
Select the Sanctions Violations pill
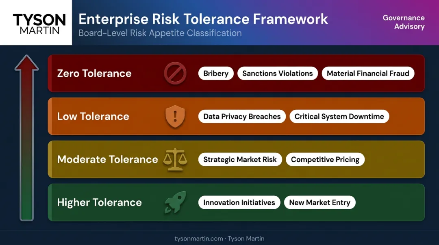[278, 74]
